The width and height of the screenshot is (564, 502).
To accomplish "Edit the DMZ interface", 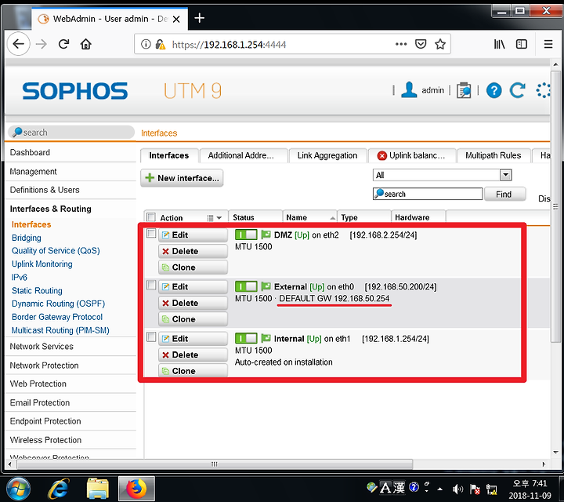I will coord(193,235).
